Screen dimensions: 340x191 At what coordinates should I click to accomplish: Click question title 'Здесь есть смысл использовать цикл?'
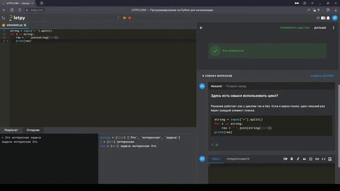(x=244, y=95)
